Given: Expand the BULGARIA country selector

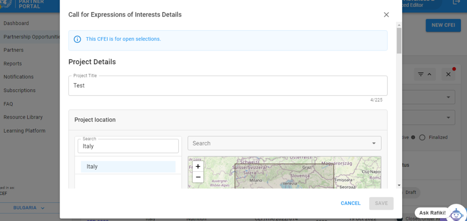Looking at the screenshot, I should (x=28, y=208).
